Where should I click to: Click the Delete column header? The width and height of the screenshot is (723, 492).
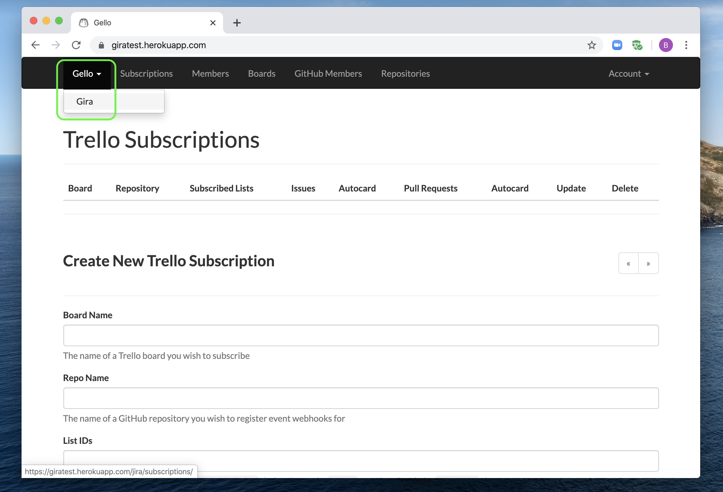coord(625,188)
